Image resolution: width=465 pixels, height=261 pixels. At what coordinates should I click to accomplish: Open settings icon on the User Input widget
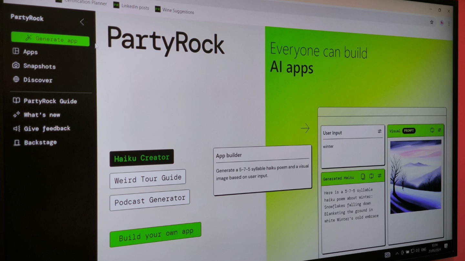(x=379, y=131)
